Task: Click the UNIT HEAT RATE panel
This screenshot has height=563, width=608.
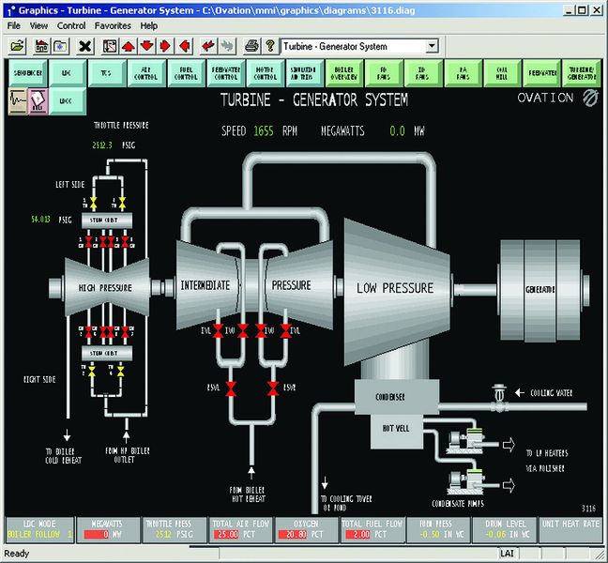Action: point(570,529)
